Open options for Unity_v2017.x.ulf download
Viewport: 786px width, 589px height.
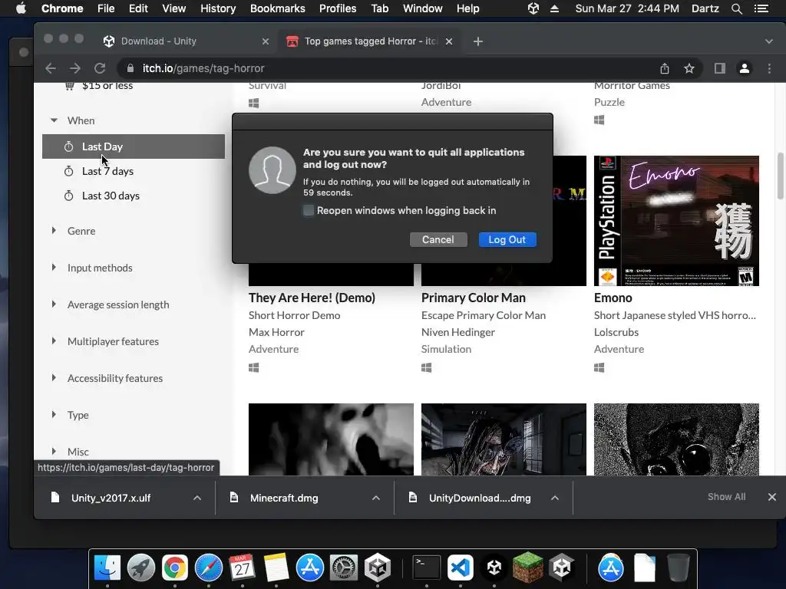(x=197, y=498)
